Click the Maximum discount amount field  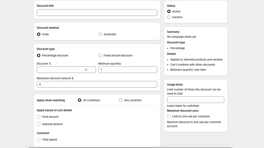[97, 84]
